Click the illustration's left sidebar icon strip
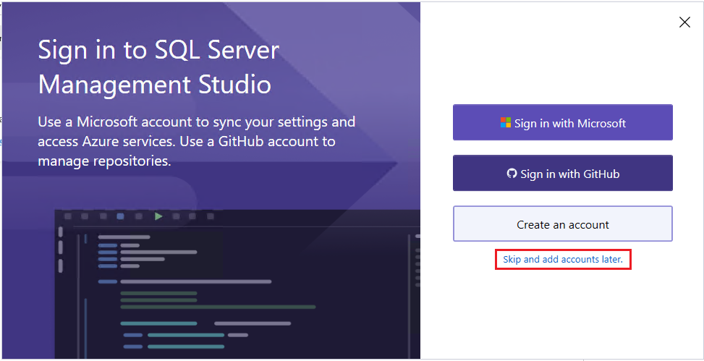The image size is (704, 361). coord(60,250)
